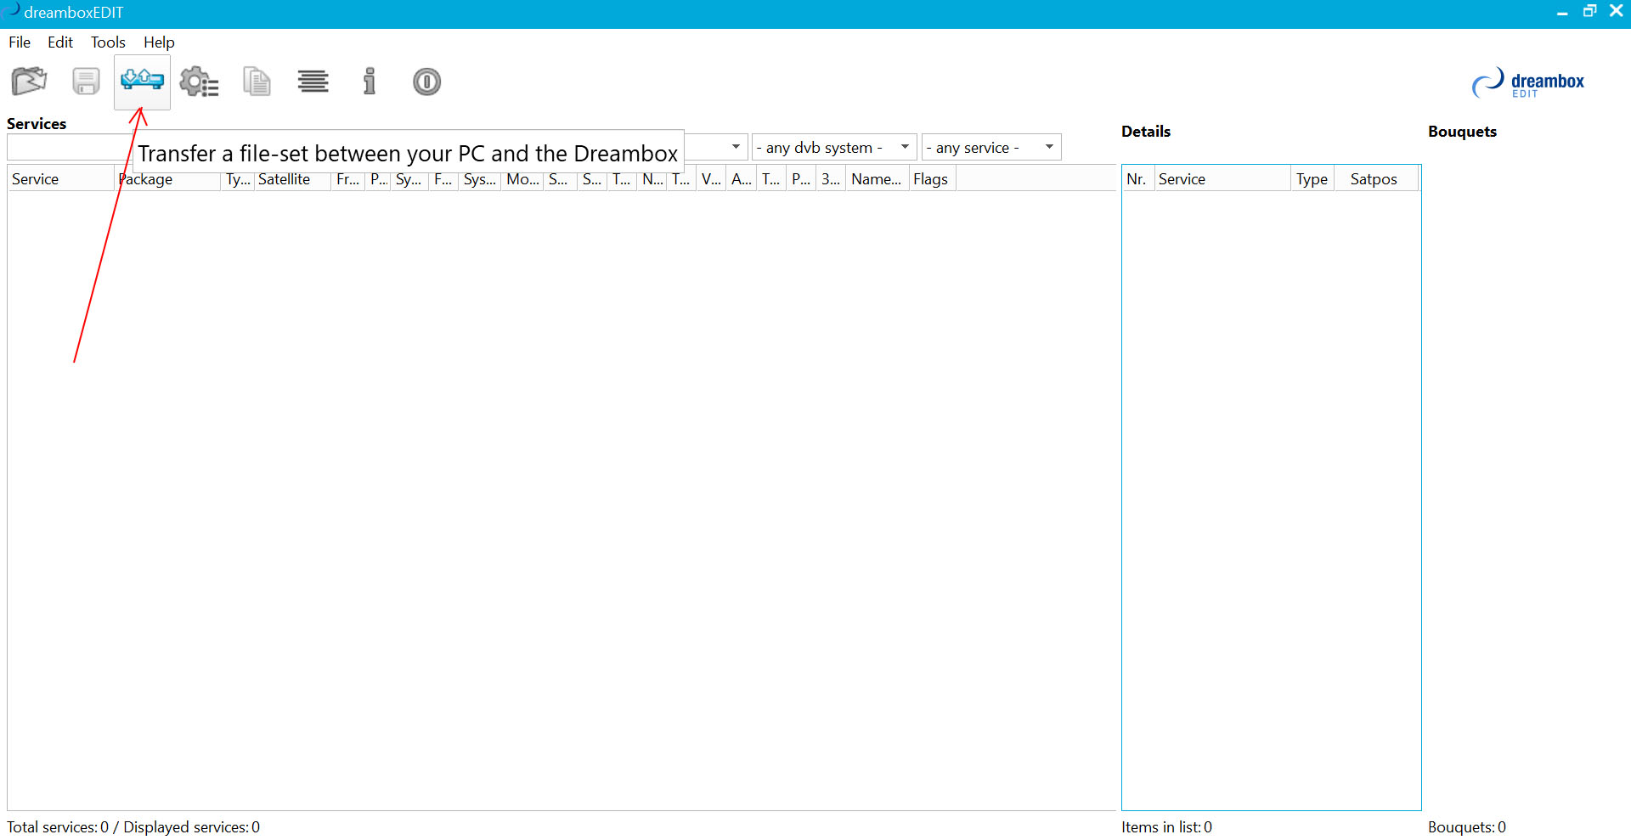Click the 'Bouquets: 0' status text
The height and width of the screenshot is (840, 1631).
coord(1467,827)
